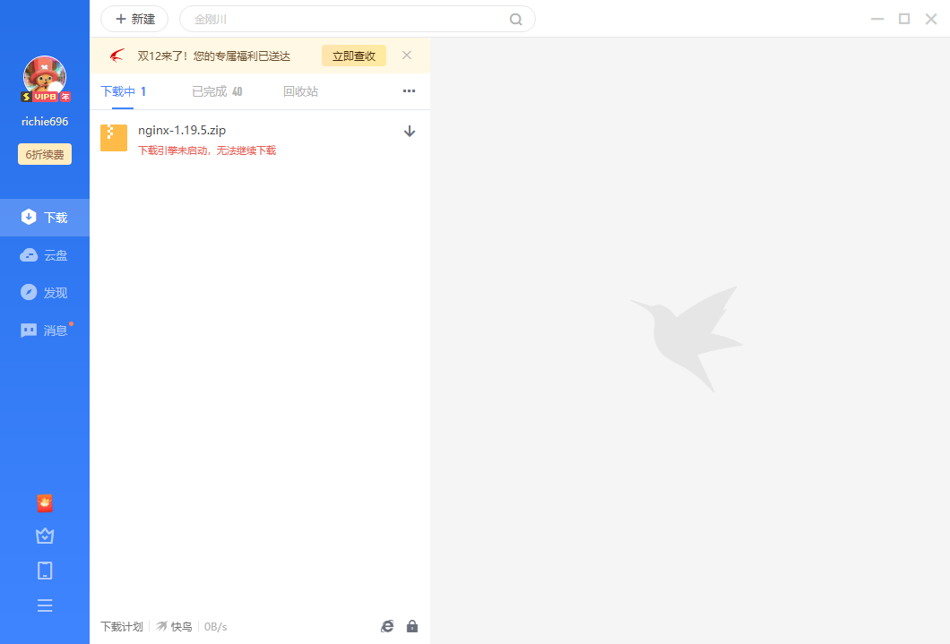Open the VIP crown membership page
The width and height of the screenshot is (950, 644).
[x=45, y=536]
